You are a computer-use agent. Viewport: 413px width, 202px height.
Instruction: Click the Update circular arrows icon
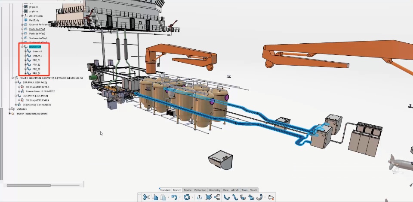coord(187,197)
